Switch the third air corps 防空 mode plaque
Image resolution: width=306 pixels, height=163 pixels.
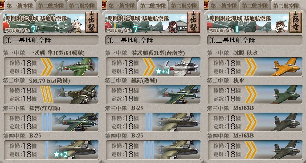click(x=296, y=22)
